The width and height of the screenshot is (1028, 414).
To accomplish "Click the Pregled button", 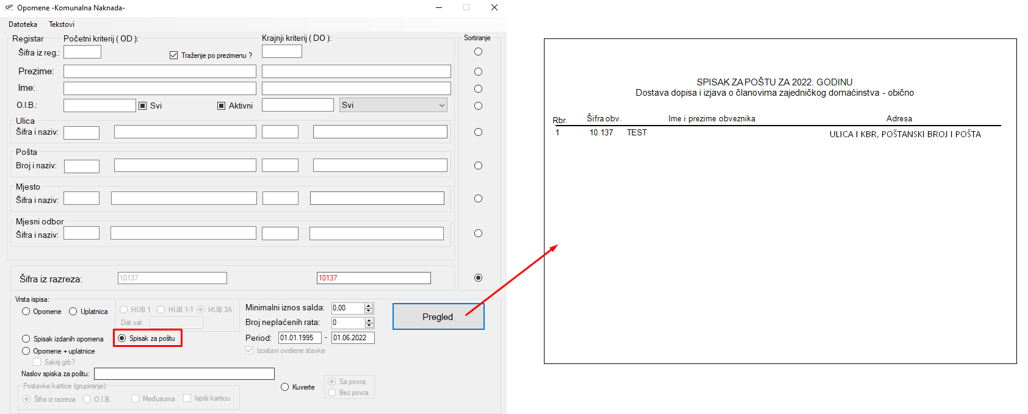I will coord(438,316).
